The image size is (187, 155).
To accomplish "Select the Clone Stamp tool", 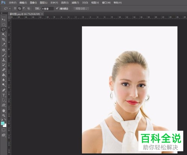I will click(4, 60).
